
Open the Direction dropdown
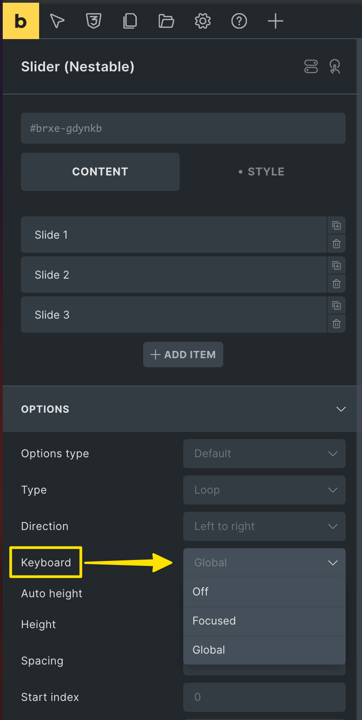click(264, 526)
